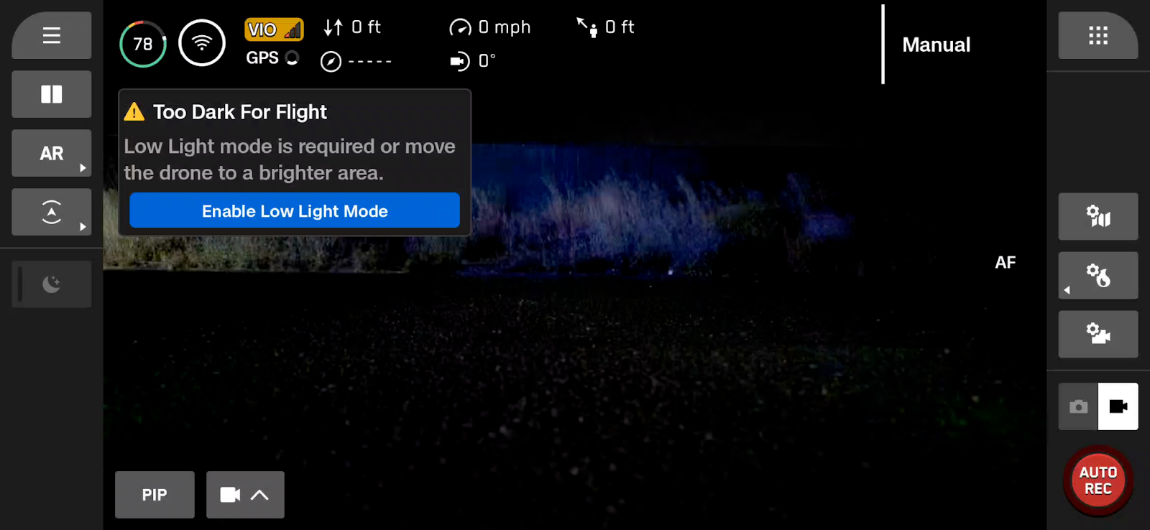
Task: Open the apps grid menu
Action: [x=1098, y=35]
